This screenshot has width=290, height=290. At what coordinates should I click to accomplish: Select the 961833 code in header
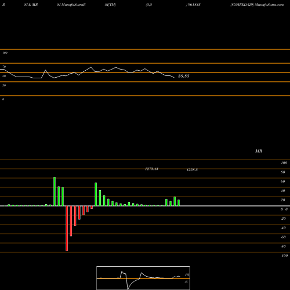(194, 5)
